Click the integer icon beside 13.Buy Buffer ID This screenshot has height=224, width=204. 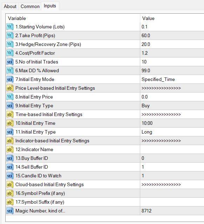pyautogui.click(x=10, y=158)
